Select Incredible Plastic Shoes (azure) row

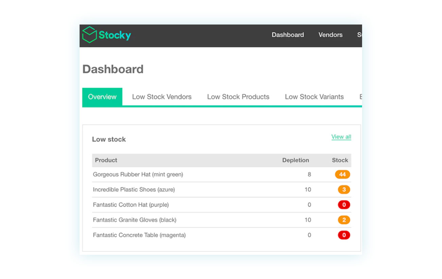pos(222,190)
